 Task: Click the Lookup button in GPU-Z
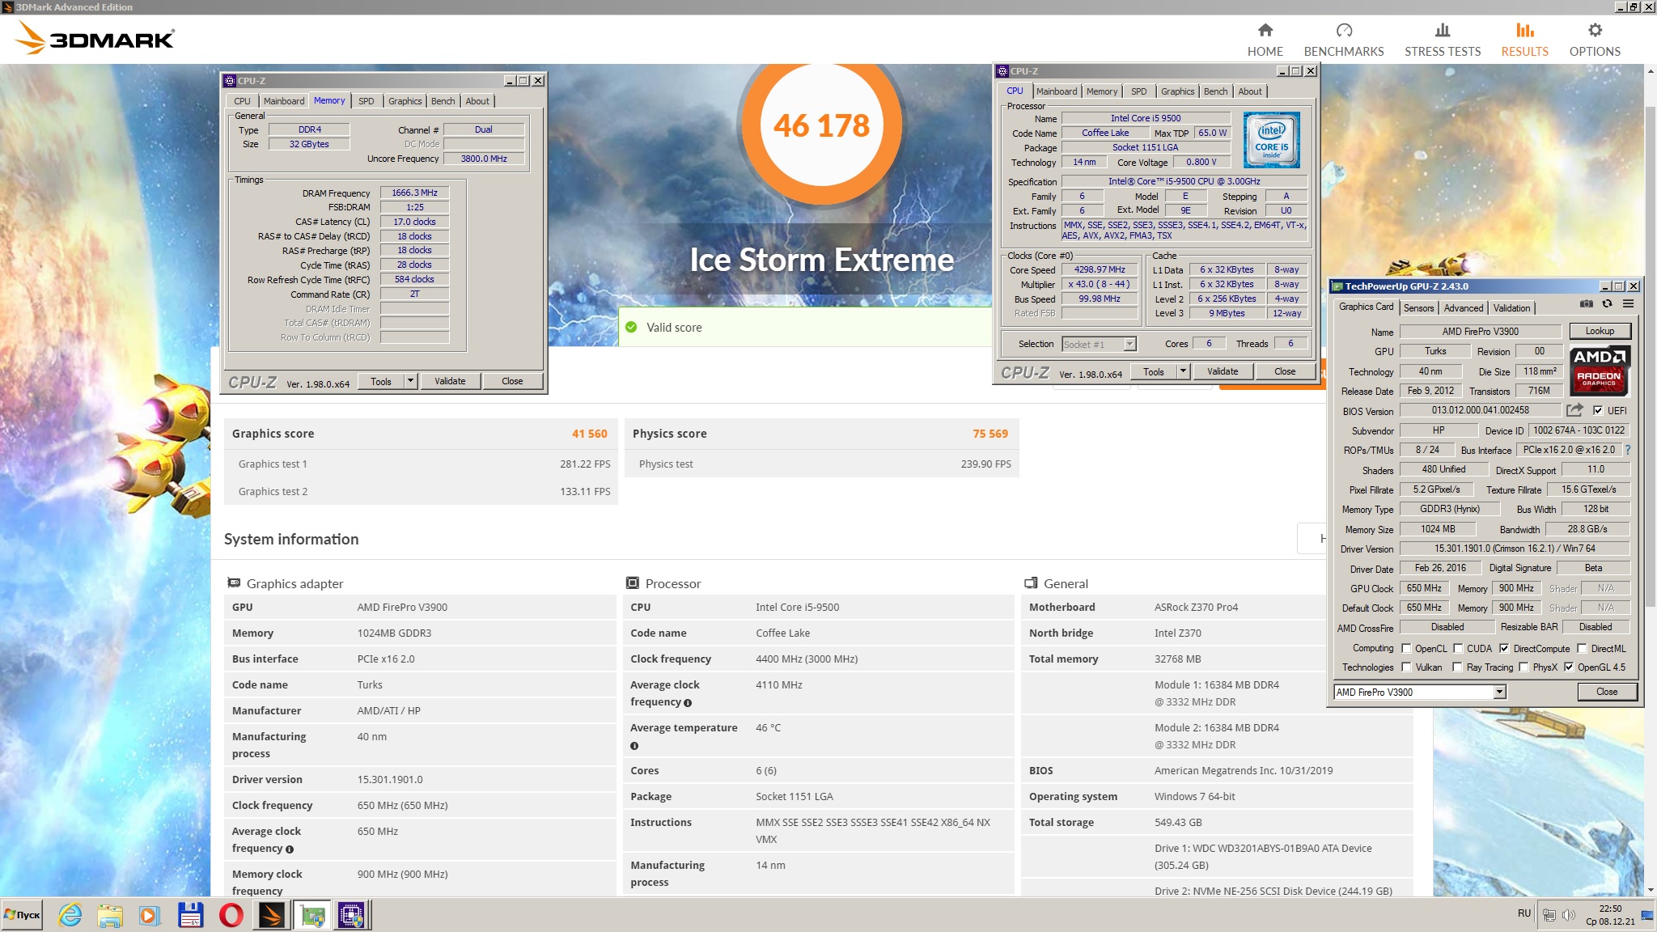(x=1600, y=331)
